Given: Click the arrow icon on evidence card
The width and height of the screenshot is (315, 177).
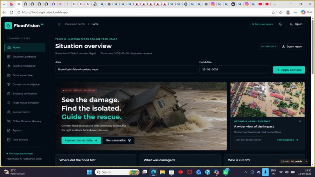Looking at the screenshot, I should coord(300,122).
